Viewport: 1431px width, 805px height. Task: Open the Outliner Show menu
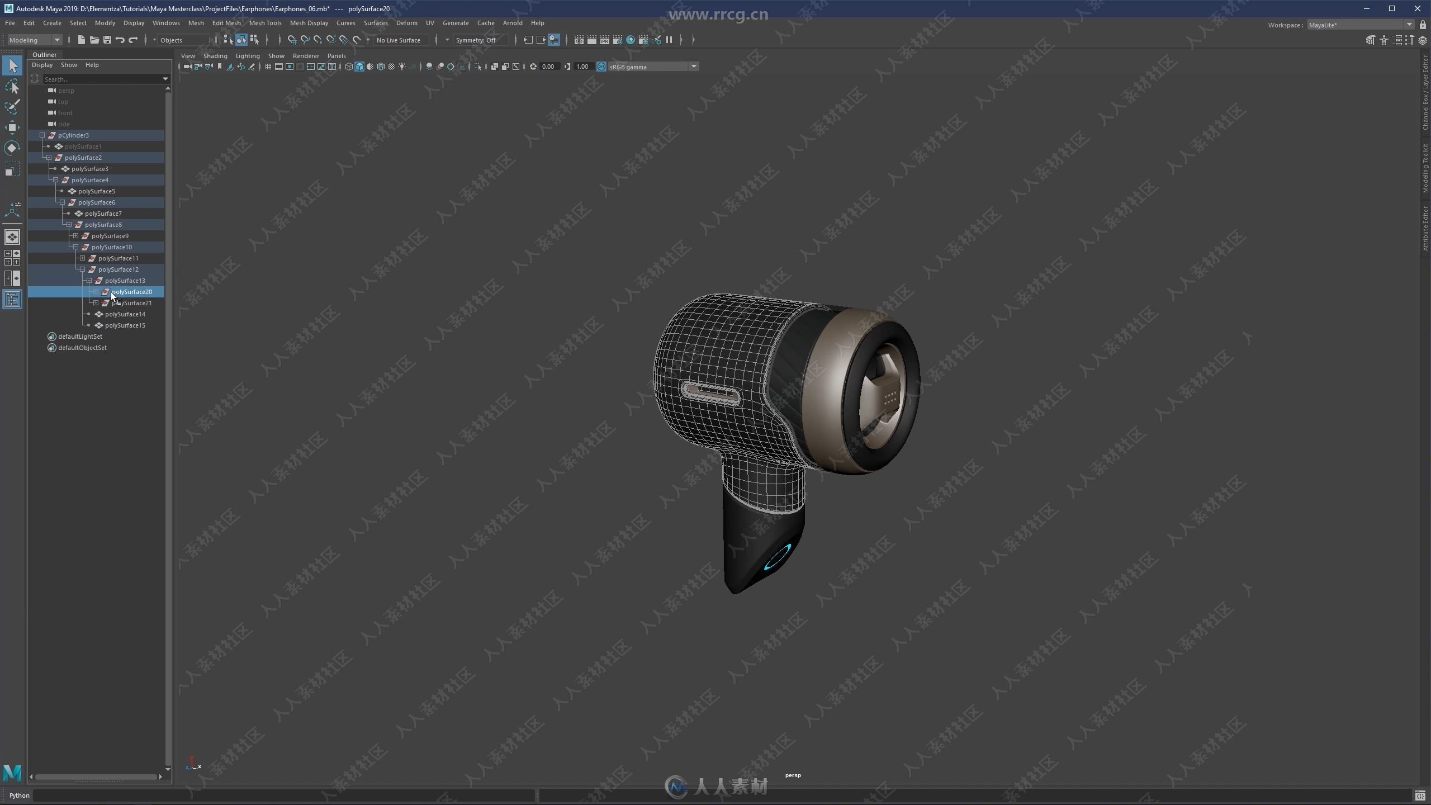[69, 65]
